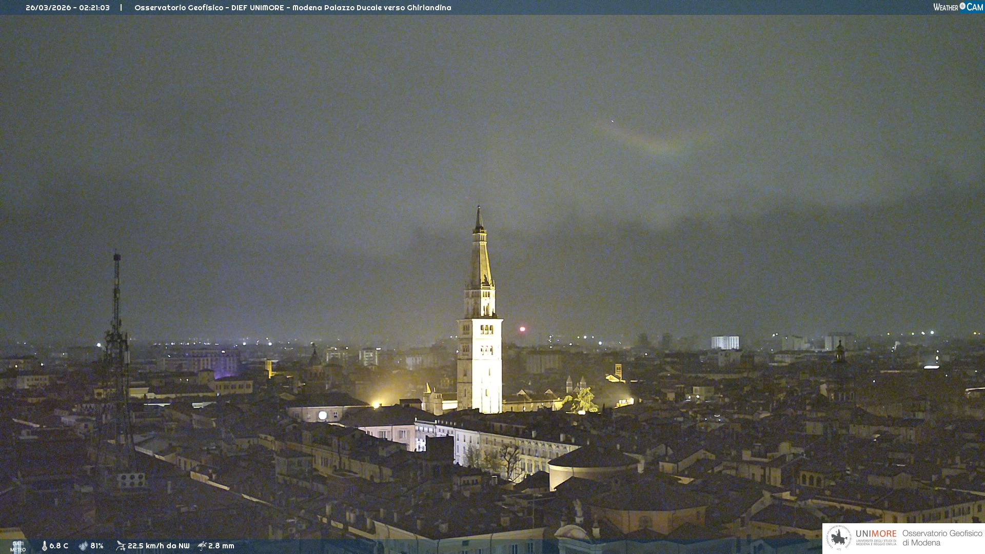Click the date and time stamp
The height and width of the screenshot is (554, 985).
(68, 8)
